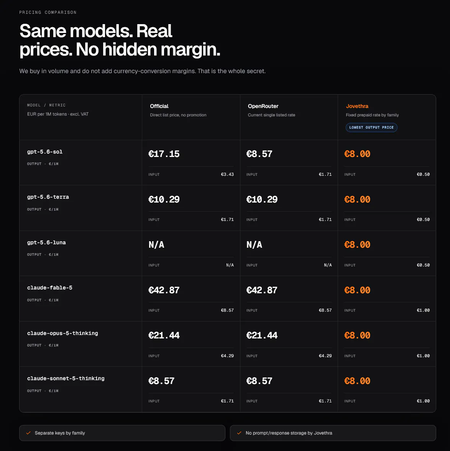Click Jovethra €1.00 input for claude-sonnet-5-thinking
The width and height of the screenshot is (450, 451).
[x=423, y=401]
